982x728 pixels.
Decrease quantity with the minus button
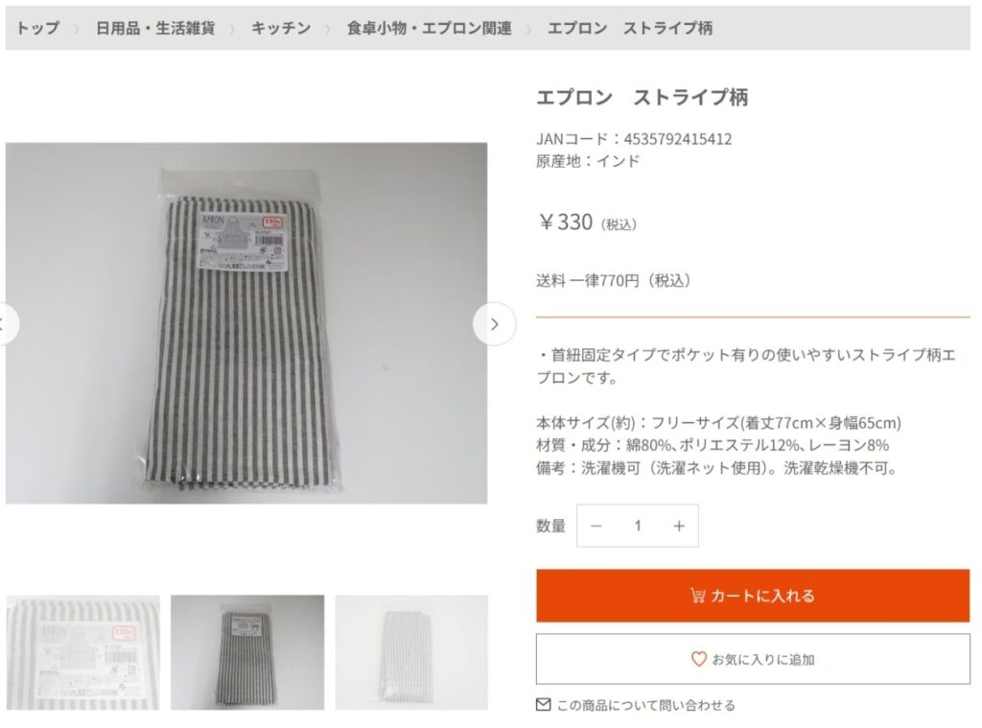[596, 526]
